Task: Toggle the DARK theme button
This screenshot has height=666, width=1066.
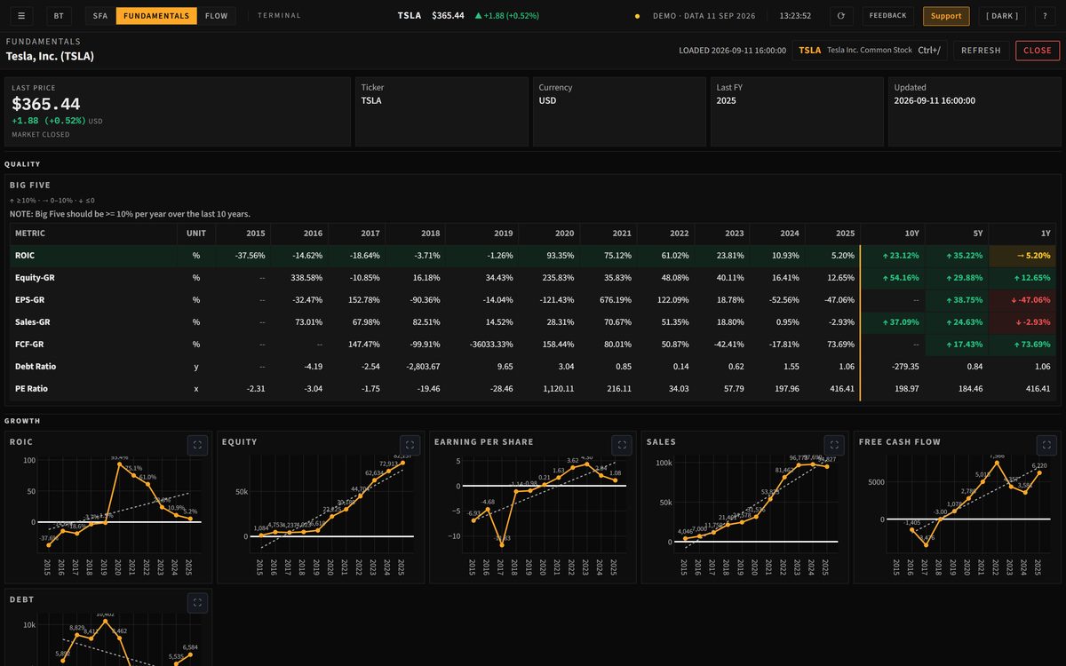Action: coord(1003,16)
